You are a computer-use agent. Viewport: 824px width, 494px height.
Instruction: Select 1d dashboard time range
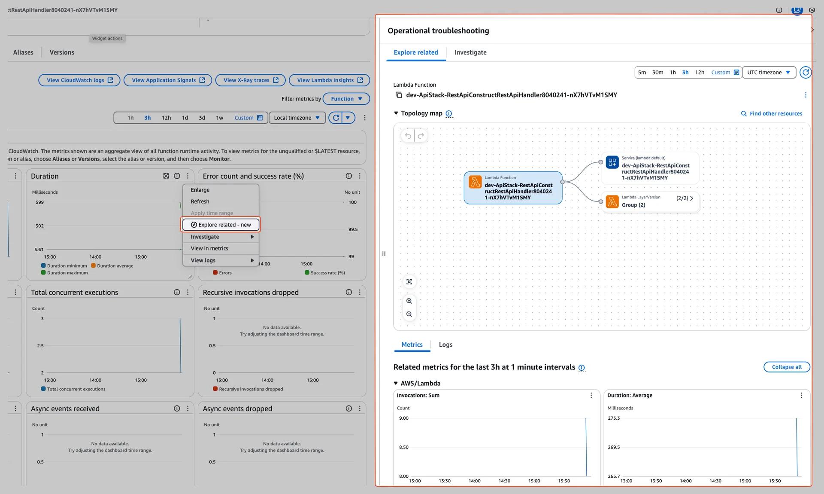point(185,118)
